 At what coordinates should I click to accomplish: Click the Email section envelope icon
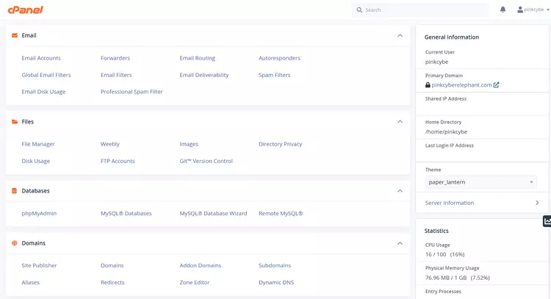(15, 35)
